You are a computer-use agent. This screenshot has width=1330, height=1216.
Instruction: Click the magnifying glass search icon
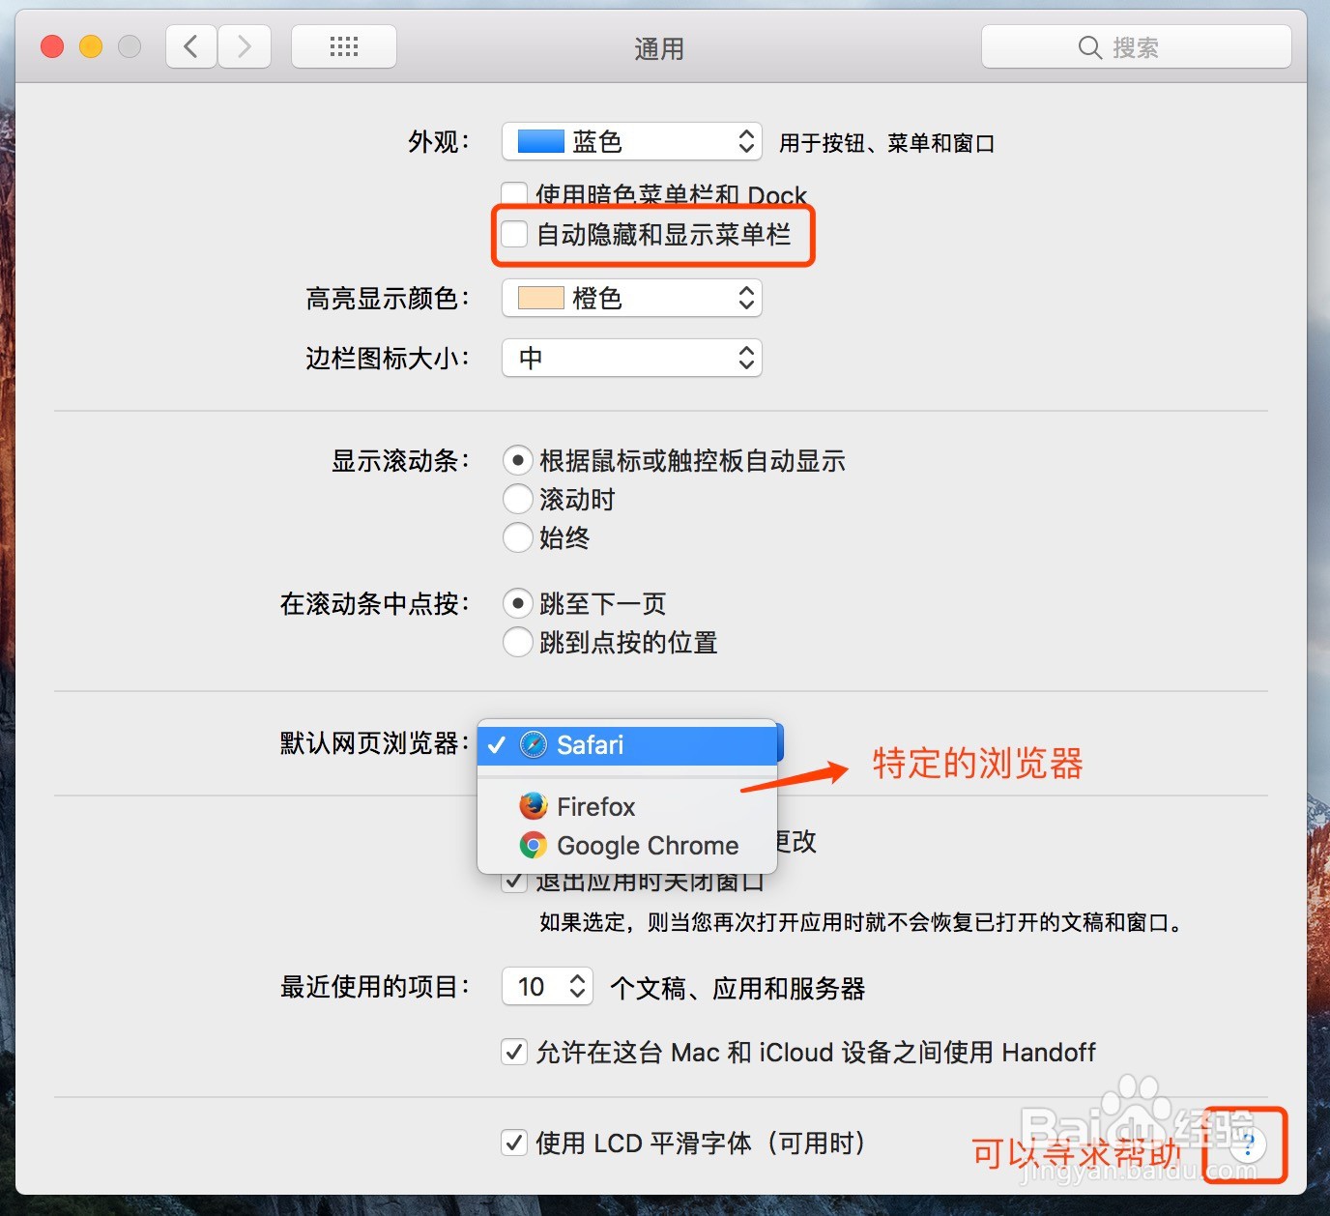click(1089, 47)
